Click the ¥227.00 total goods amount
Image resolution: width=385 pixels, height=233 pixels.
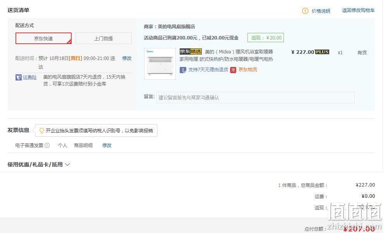[365, 185]
